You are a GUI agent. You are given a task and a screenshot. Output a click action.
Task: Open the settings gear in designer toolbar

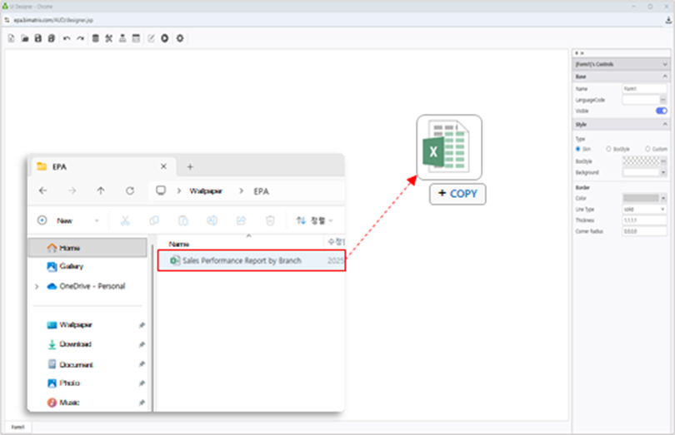pyautogui.click(x=180, y=38)
